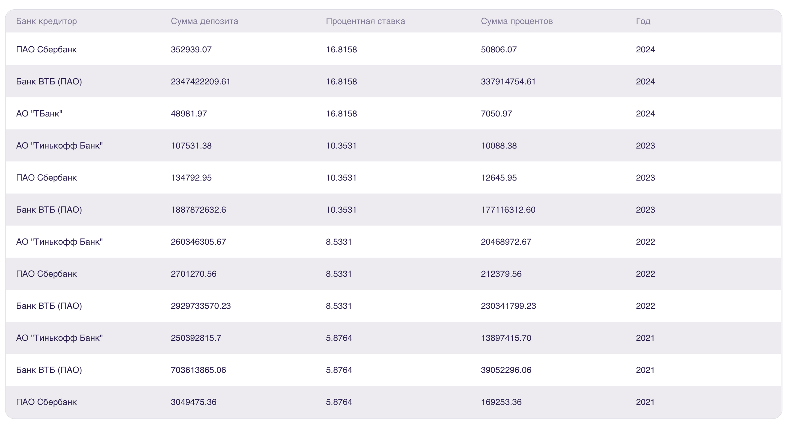The width and height of the screenshot is (788, 424).
Task: Select the deposit value 3049475.36
Action: [x=193, y=402]
